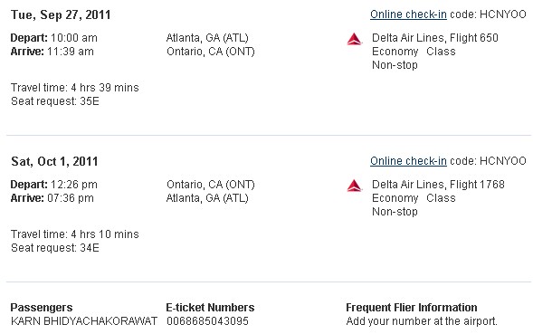Click the E-ticket Numbers heading
Screen dimensions: 533x334
[210, 308]
